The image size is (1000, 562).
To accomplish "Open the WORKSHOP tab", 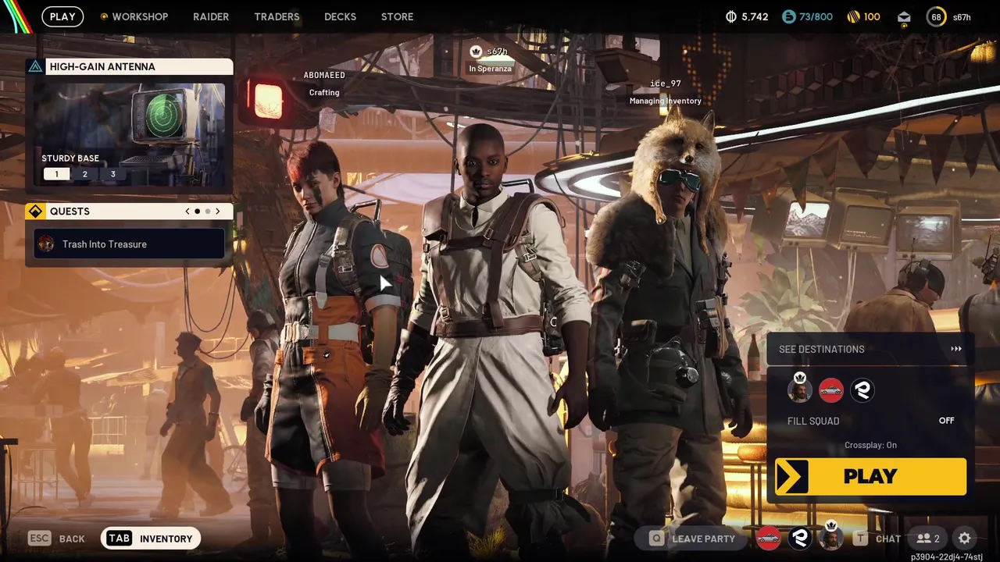I will pos(134,16).
